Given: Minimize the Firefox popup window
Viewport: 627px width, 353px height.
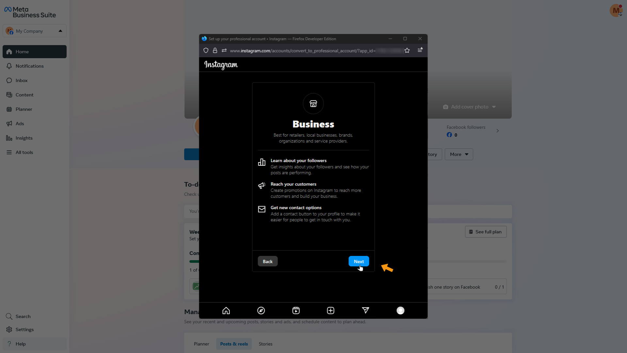Looking at the screenshot, I should tap(390, 39).
